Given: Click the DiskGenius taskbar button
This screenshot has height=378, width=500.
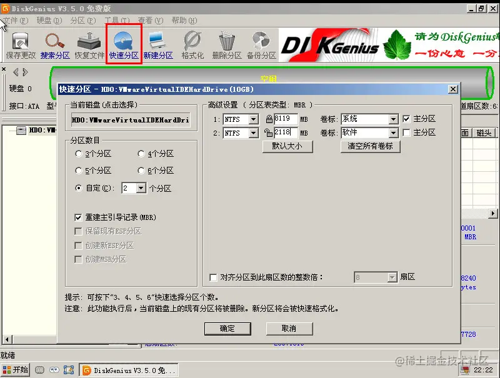Looking at the screenshot, I should pyautogui.click(x=129, y=371).
